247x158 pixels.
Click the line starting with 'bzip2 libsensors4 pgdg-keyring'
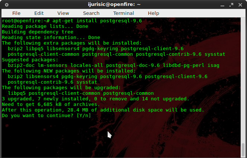tap(108, 77)
